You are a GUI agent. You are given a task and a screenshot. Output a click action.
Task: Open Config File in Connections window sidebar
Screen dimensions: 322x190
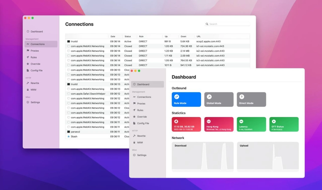(36, 70)
